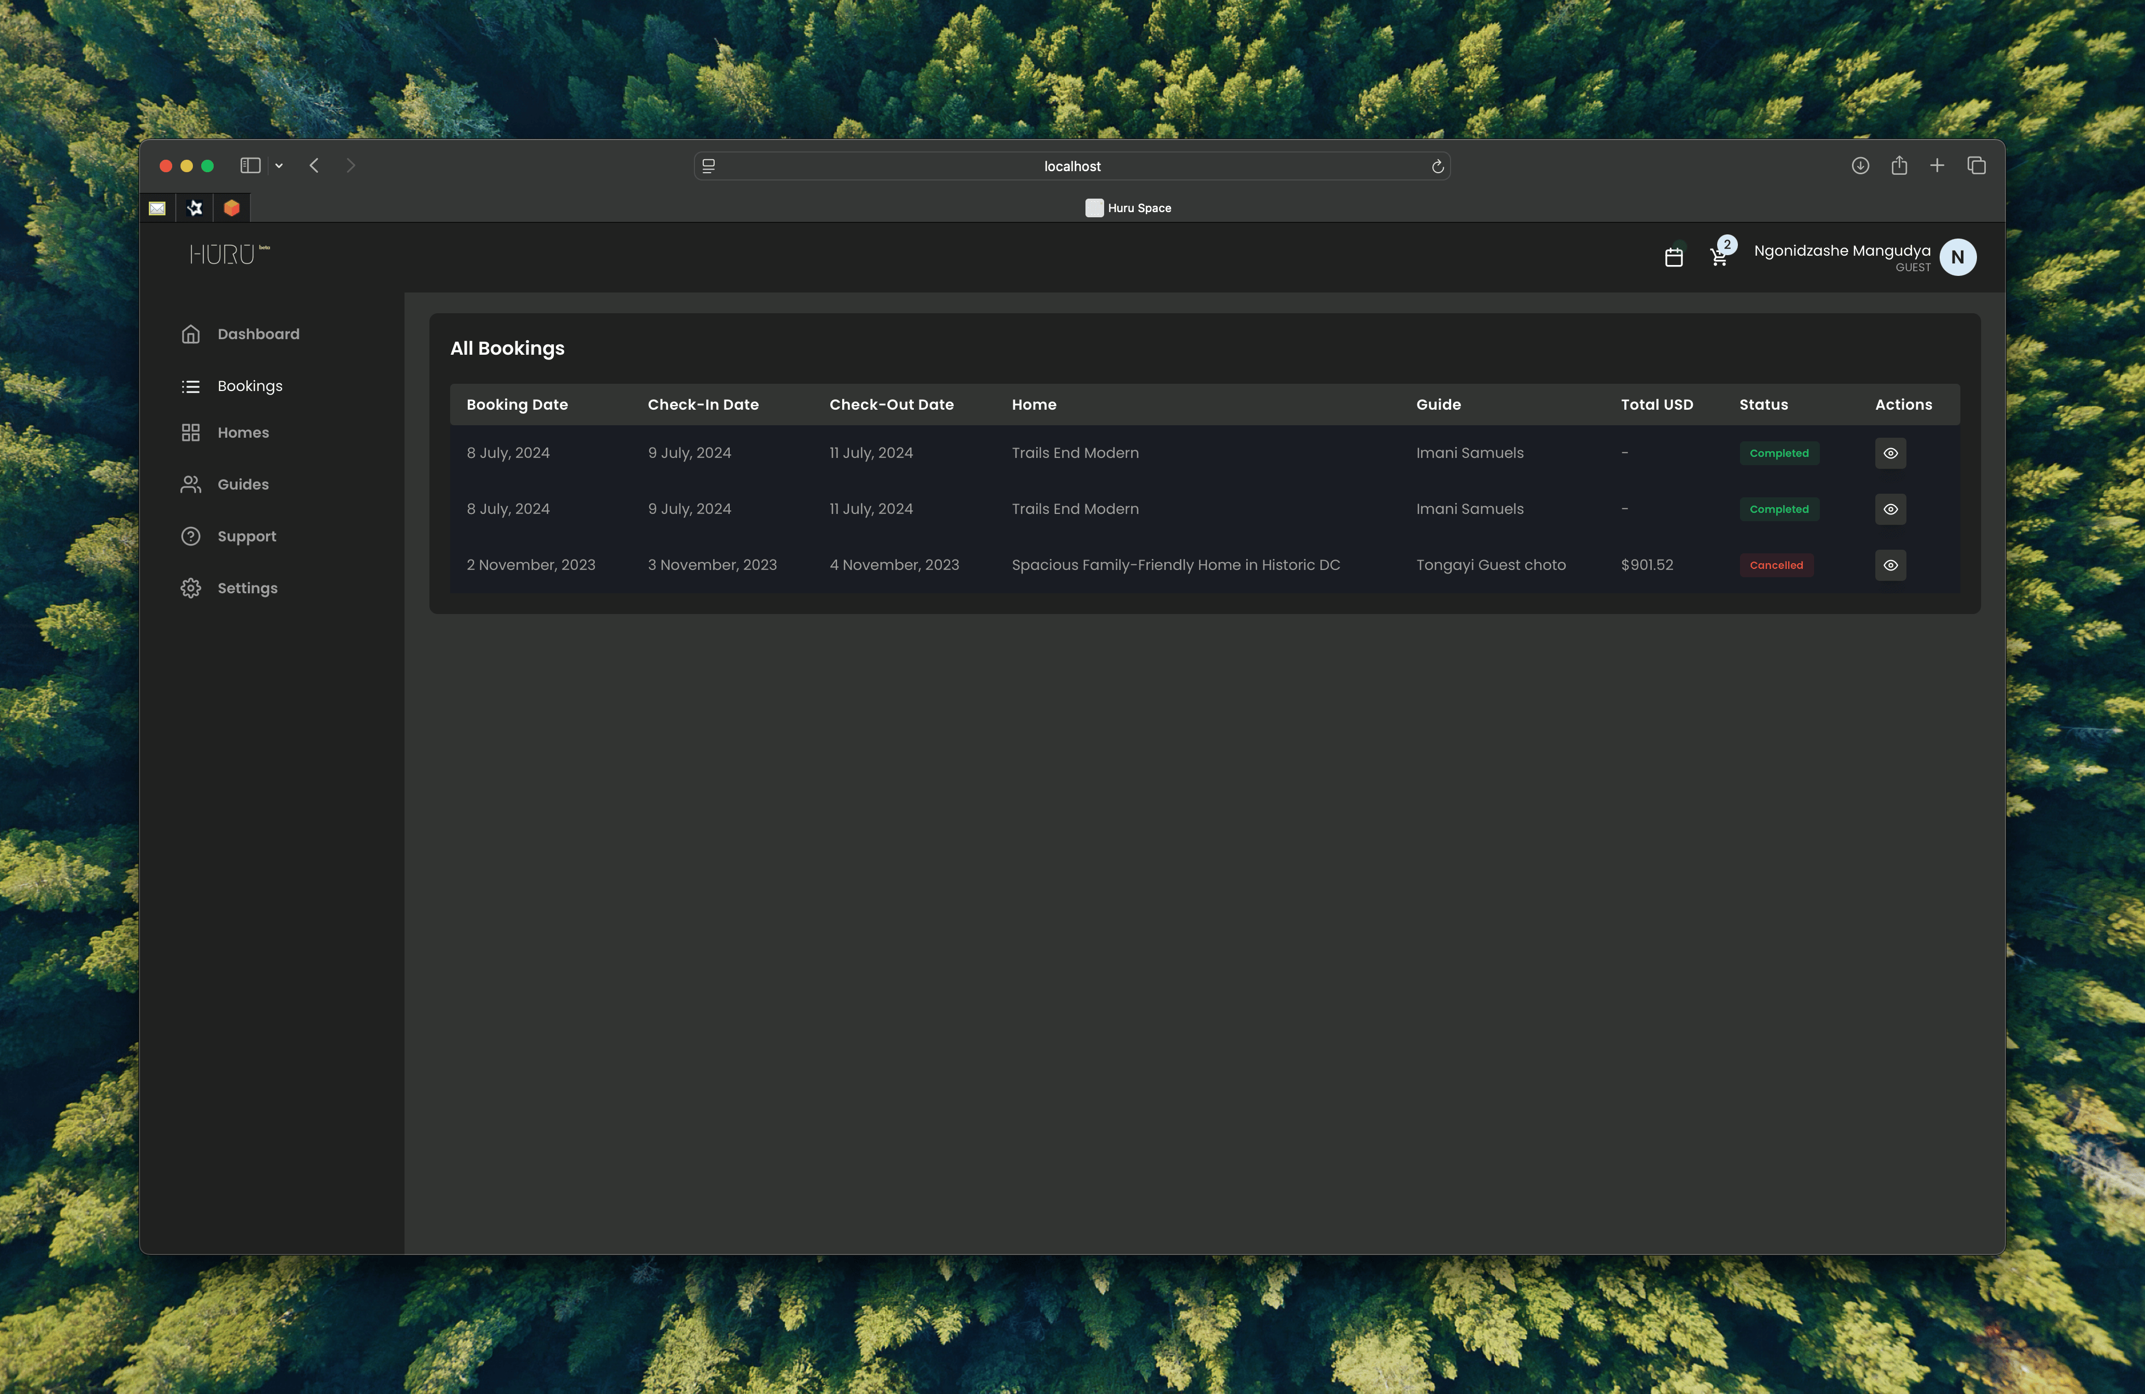Click the browser back button
Viewport: 2145px width, 1394px height.
(x=314, y=166)
